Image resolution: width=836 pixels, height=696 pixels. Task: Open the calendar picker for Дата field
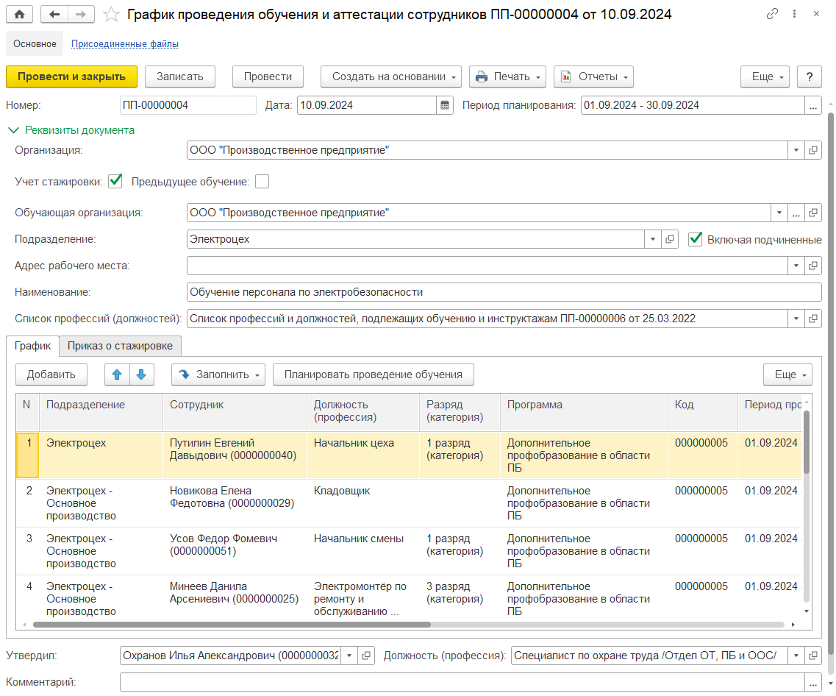point(446,105)
